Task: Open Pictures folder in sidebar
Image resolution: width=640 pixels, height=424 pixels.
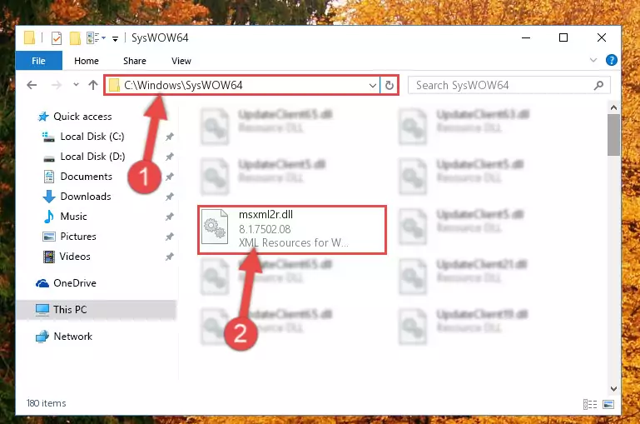Action: tap(78, 237)
